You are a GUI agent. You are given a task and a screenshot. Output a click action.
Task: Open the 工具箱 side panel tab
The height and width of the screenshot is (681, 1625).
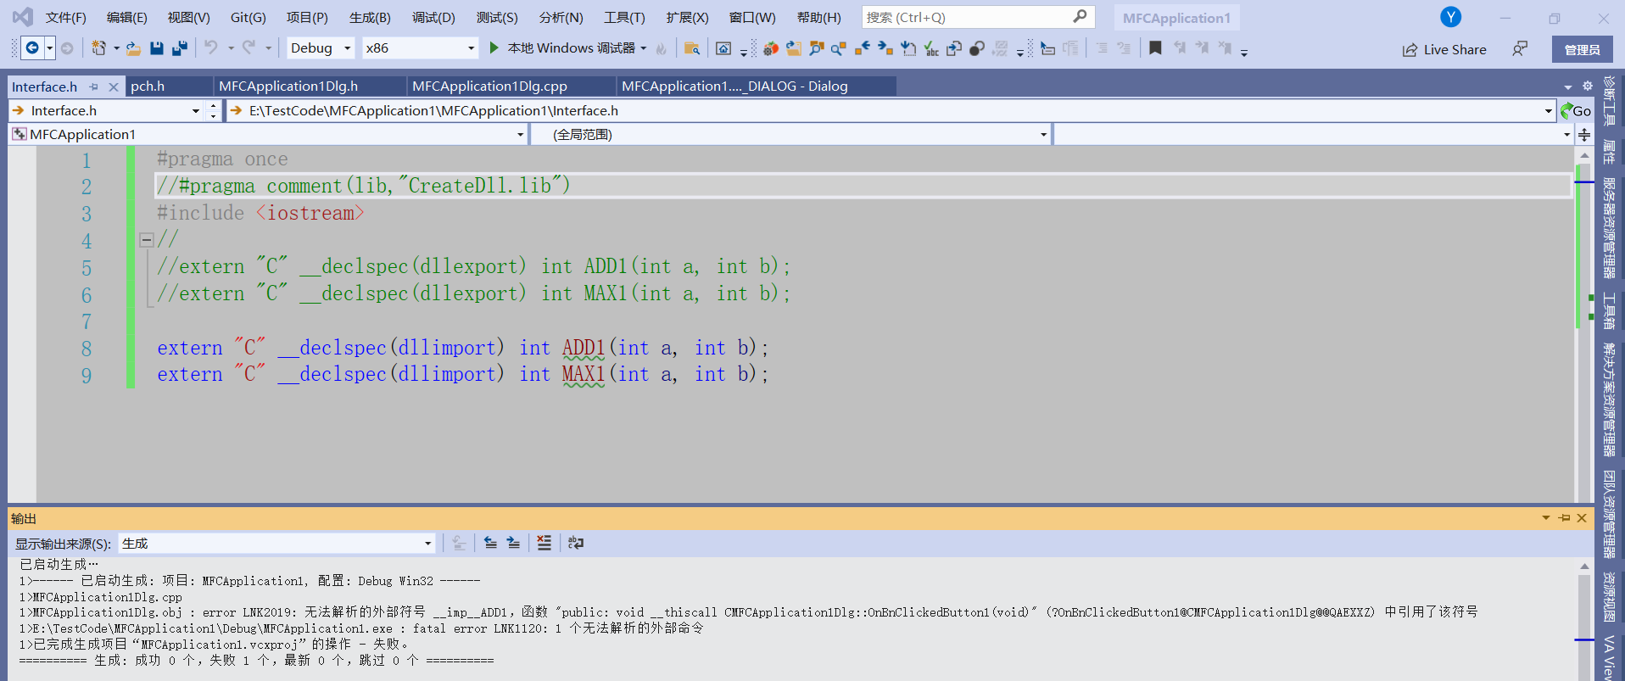click(x=1609, y=310)
